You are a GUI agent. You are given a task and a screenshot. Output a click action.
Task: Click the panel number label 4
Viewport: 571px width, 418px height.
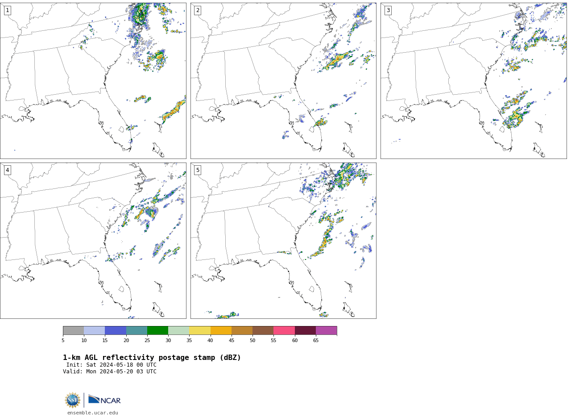[7, 170]
